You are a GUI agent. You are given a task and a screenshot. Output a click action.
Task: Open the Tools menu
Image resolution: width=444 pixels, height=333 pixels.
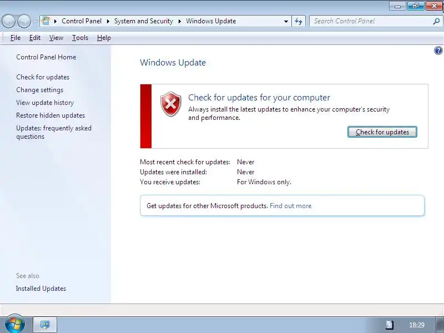pyautogui.click(x=80, y=38)
